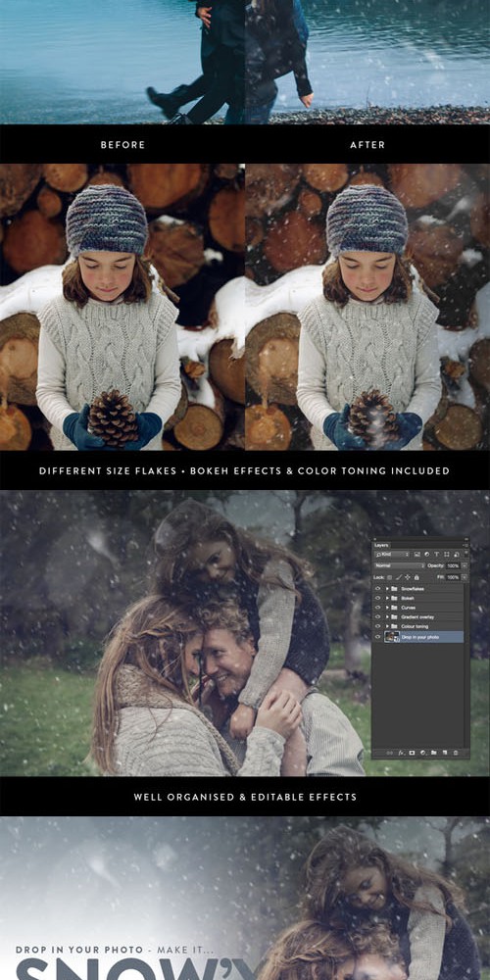Filter layers by pixel layers icon

(417, 555)
